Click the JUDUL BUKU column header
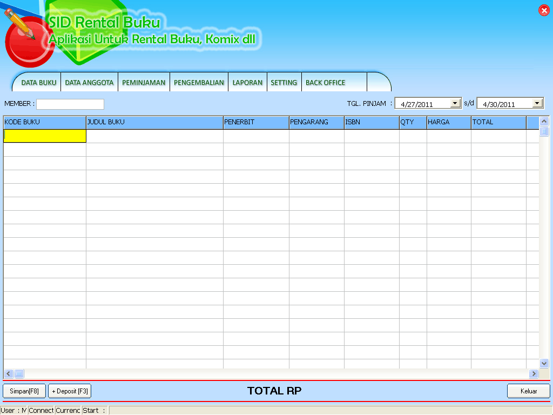 154,122
